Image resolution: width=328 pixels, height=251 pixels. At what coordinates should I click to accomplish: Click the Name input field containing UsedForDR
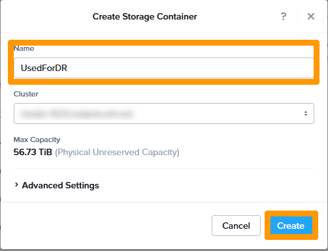click(x=164, y=68)
